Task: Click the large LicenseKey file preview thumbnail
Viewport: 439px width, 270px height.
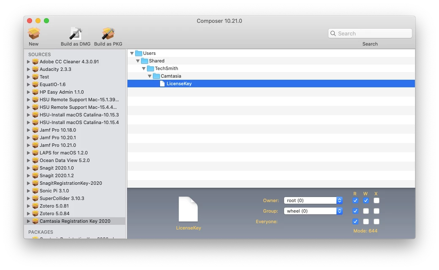Action: coord(188,209)
